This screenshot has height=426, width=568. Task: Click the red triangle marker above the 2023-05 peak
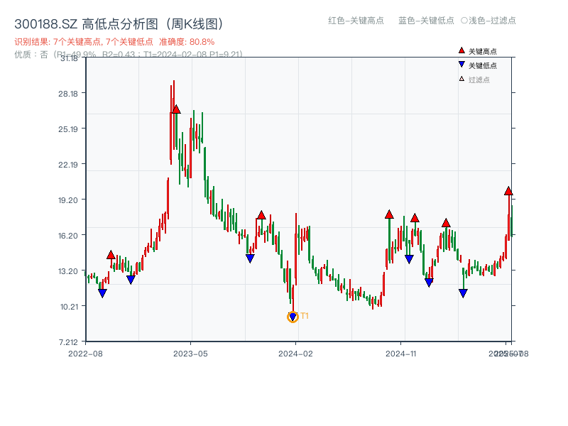(175, 109)
